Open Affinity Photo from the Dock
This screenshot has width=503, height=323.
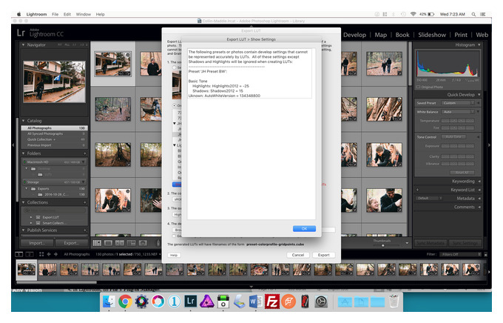click(207, 302)
